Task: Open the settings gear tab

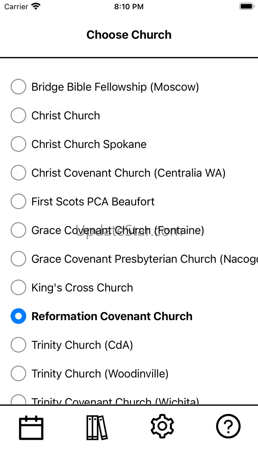Action: tap(162, 426)
